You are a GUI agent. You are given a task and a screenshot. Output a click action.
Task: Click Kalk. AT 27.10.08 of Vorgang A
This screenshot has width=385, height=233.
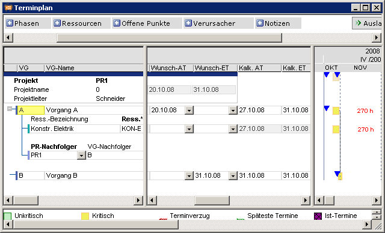259,110
